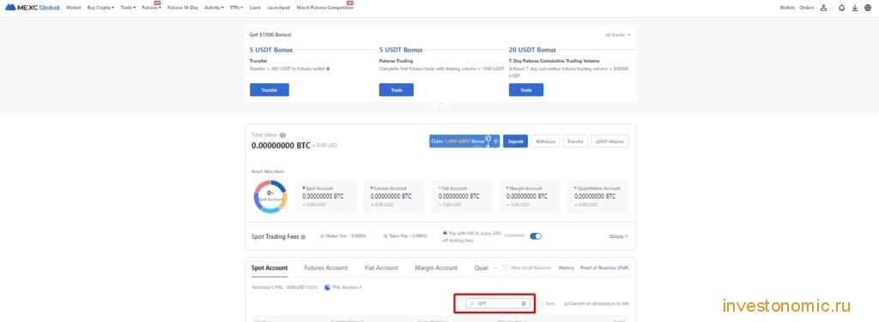This screenshot has width=879, height=322.
Task: Click Trade button under Futures Trading
Action: [397, 89]
